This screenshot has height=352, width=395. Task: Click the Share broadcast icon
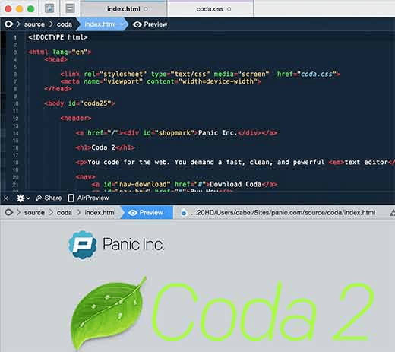(x=39, y=198)
